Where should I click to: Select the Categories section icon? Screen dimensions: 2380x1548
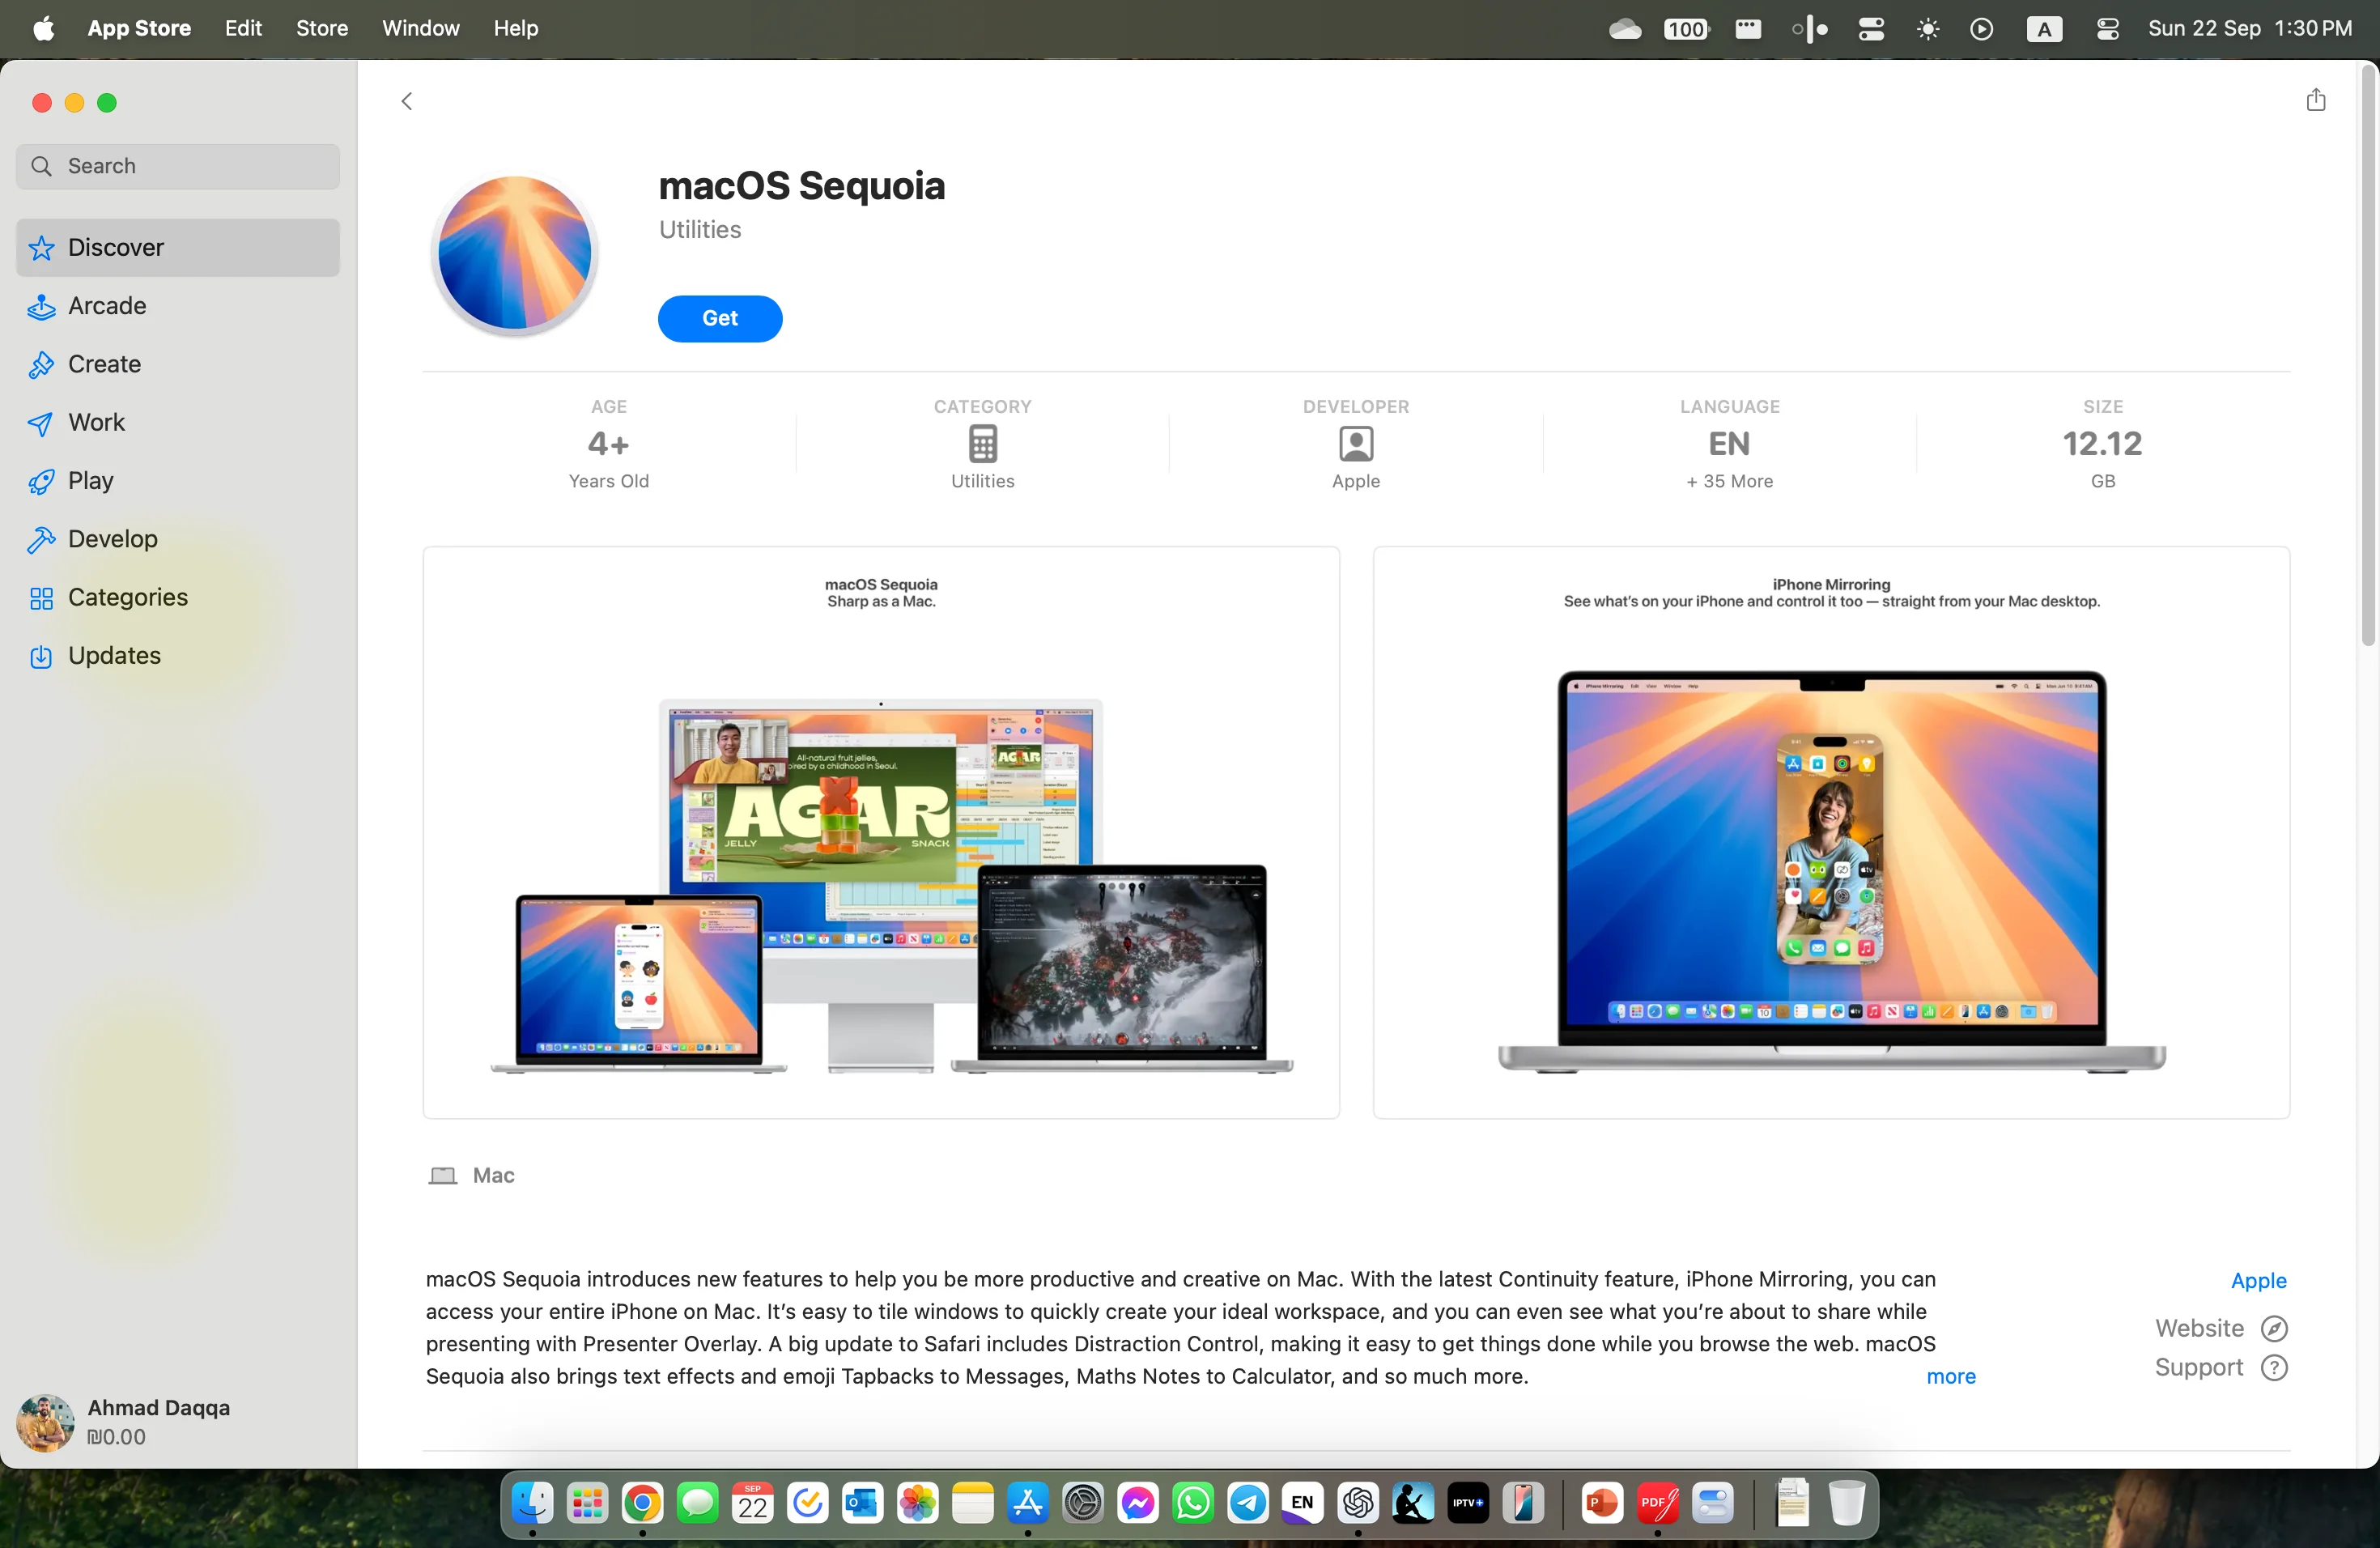(41, 597)
